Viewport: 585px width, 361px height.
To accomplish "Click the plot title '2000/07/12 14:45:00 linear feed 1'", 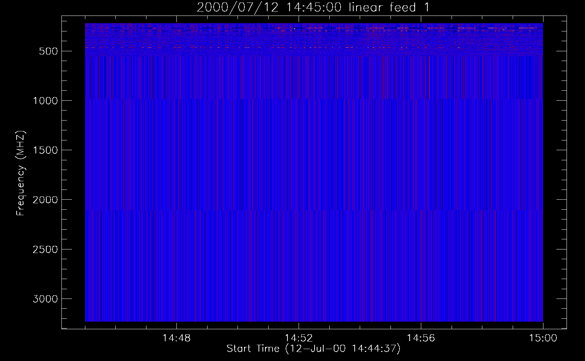I will pos(313,8).
